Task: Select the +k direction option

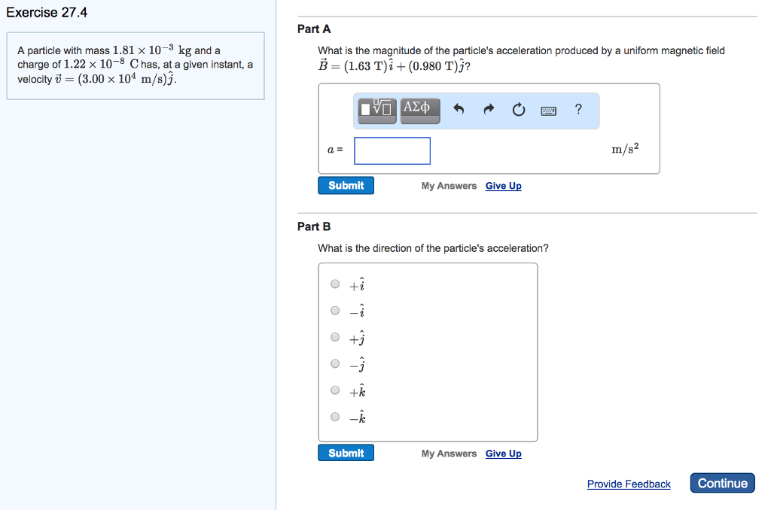Action: click(x=335, y=390)
